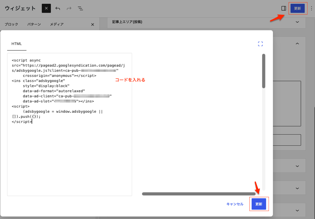Redo the last undone change

[x=69, y=8]
